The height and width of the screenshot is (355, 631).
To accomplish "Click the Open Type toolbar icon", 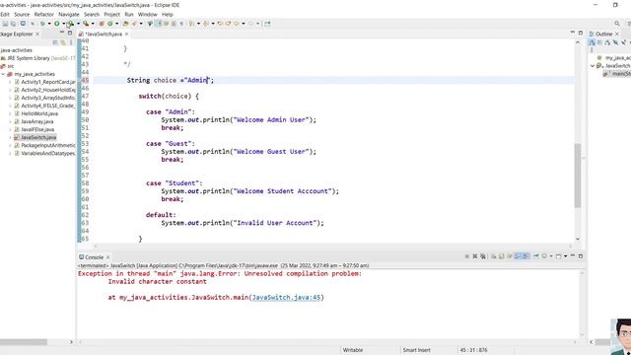I will click(125, 24).
